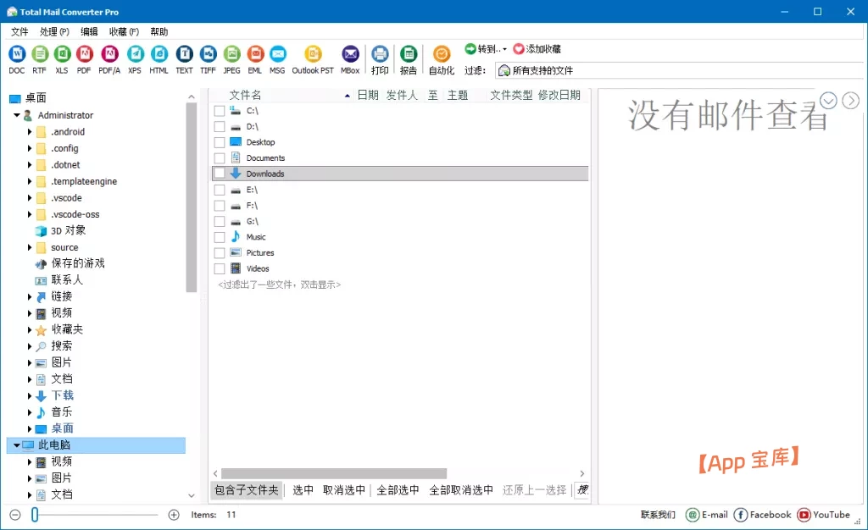Sort by 文件名 column header
Viewport: 868px width, 530px height.
(x=246, y=95)
